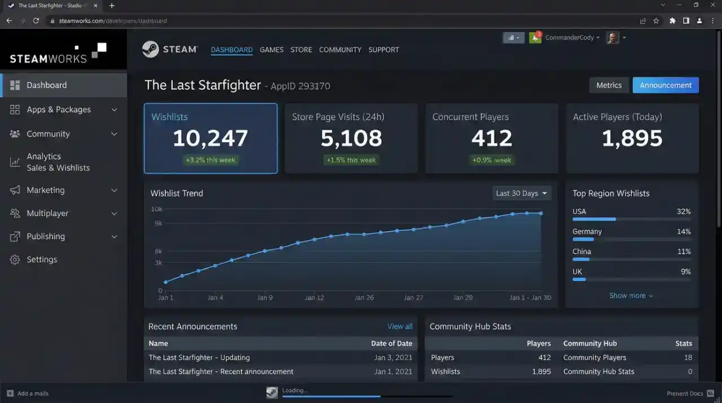Select the Store Page Visits (24h) card
The height and width of the screenshot is (403, 722).
tap(351, 138)
